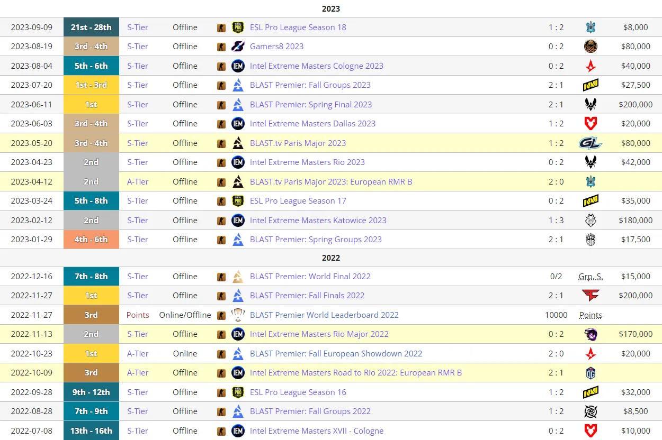662x440 pixels.
Task: Click the G2 logo in the IEM Katowice 2023 row
Action: (591, 220)
